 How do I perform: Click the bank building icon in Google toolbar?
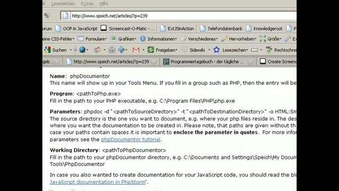tap(112, 50)
